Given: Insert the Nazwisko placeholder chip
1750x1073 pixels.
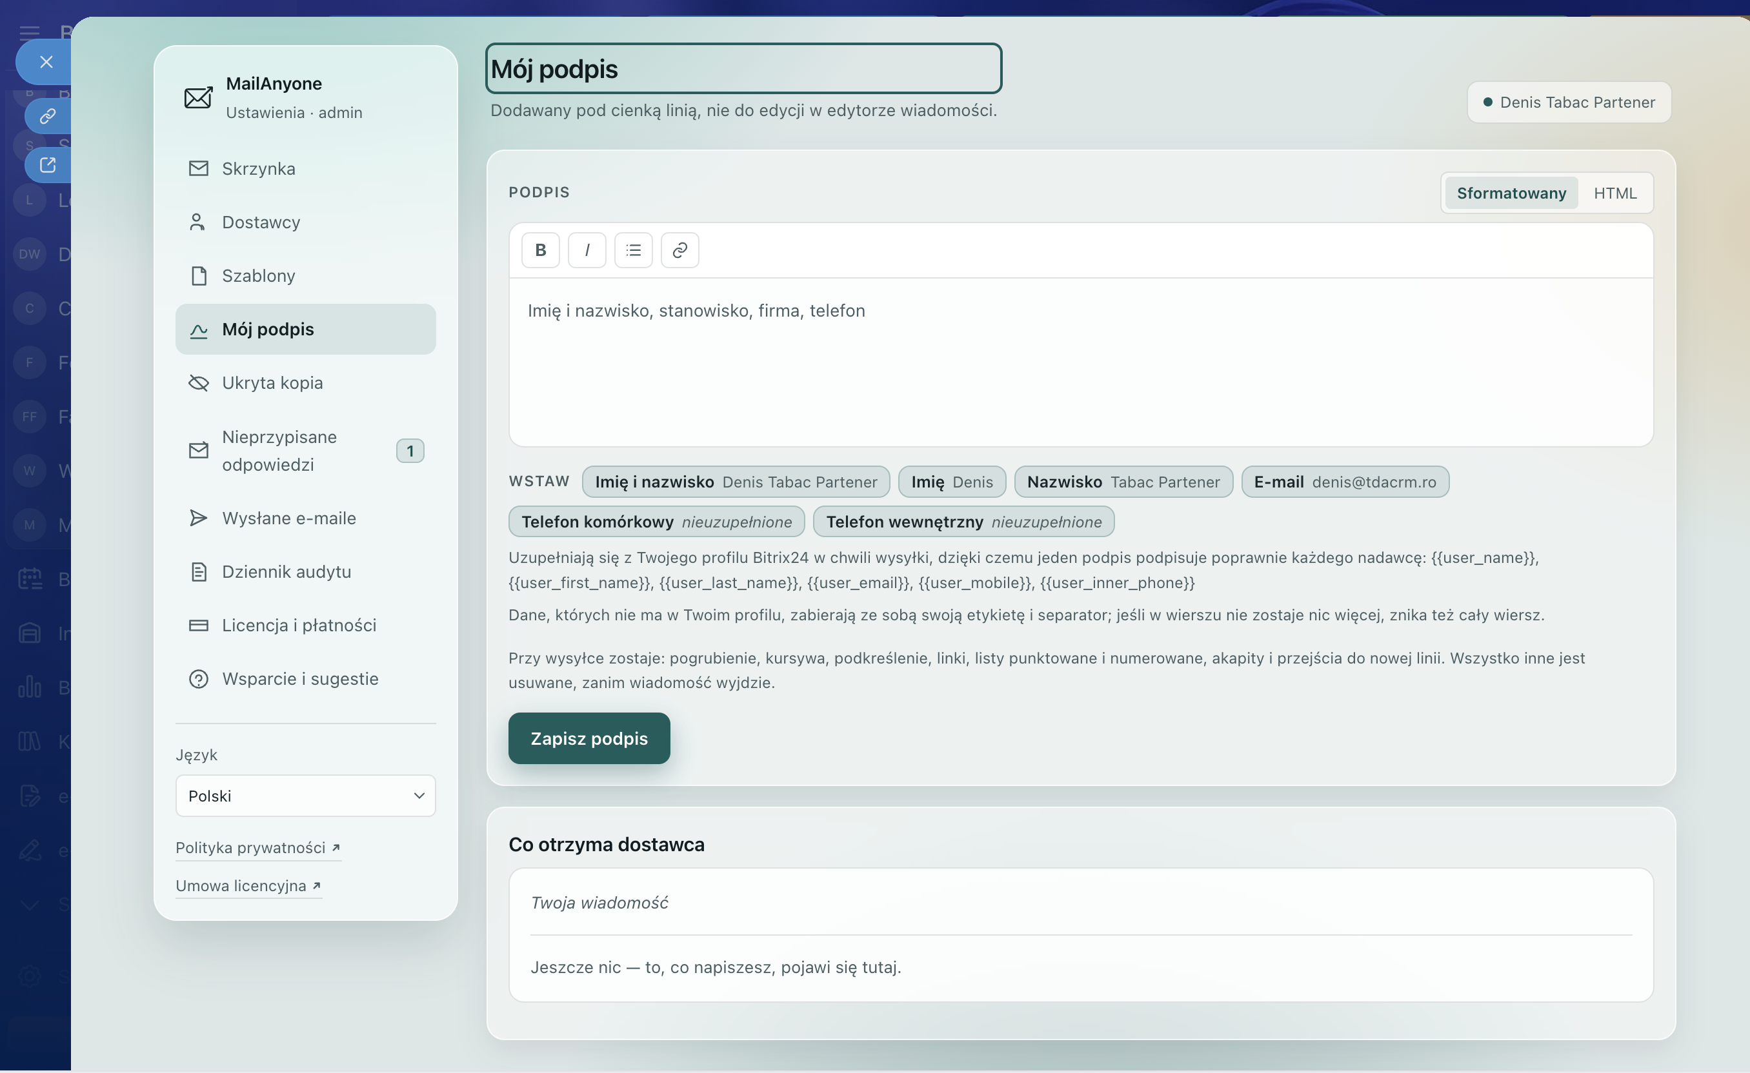Looking at the screenshot, I should coord(1123,482).
